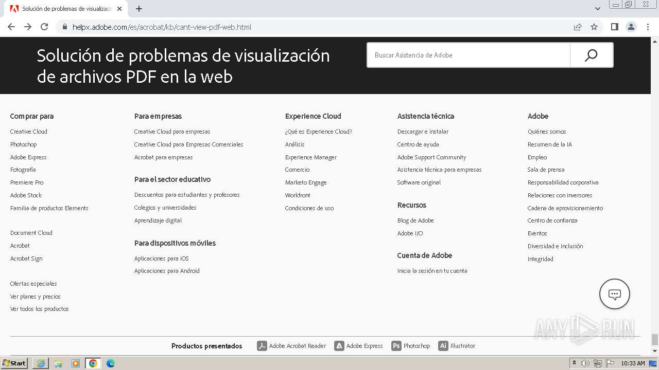This screenshot has height=370, width=659.
Task: Open the Creative Cloud link
Action: (x=29, y=132)
